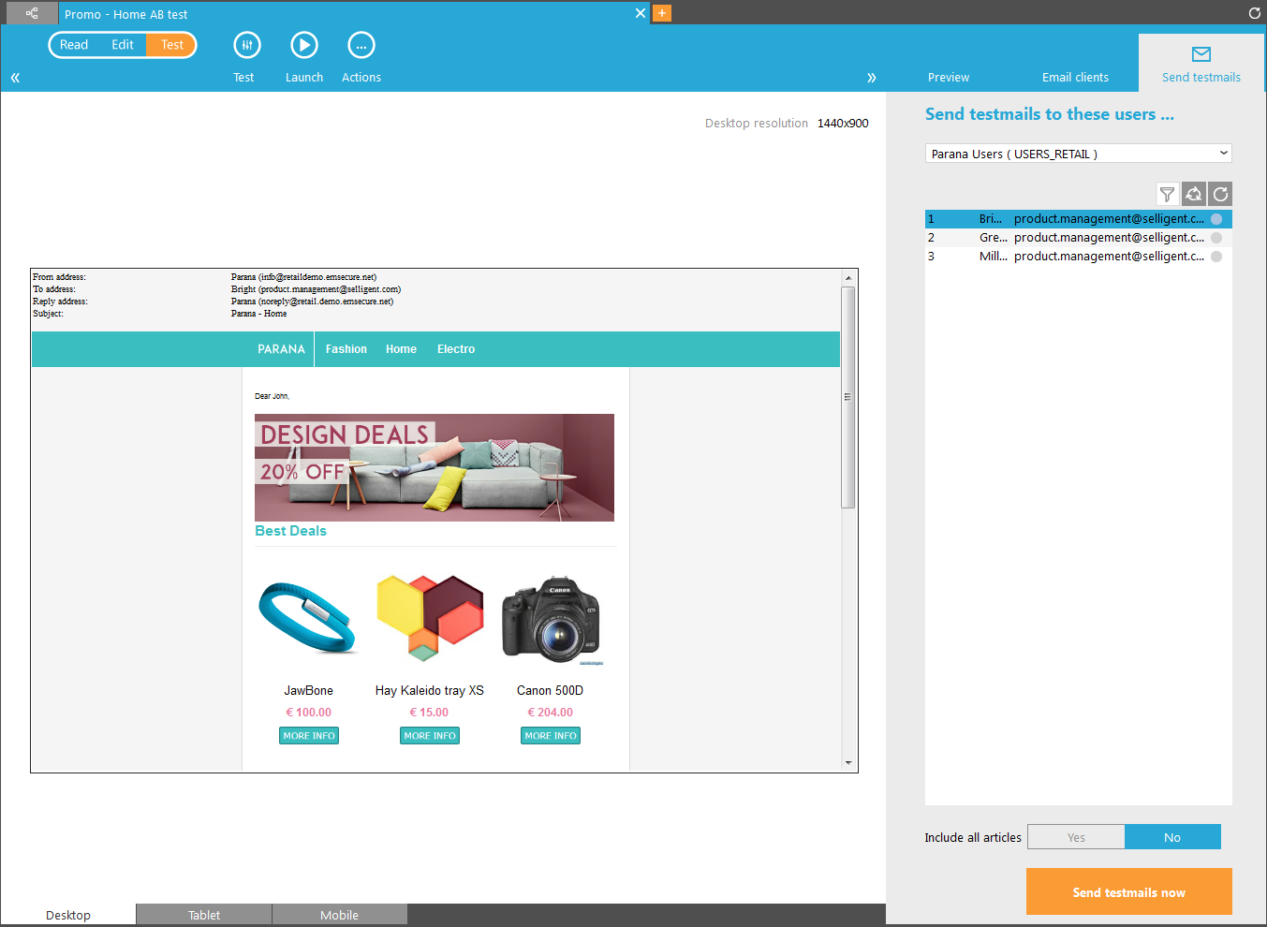Viewport: 1267px width, 927px height.
Task: Click the recycle arrows icon above user list
Action: (1193, 194)
